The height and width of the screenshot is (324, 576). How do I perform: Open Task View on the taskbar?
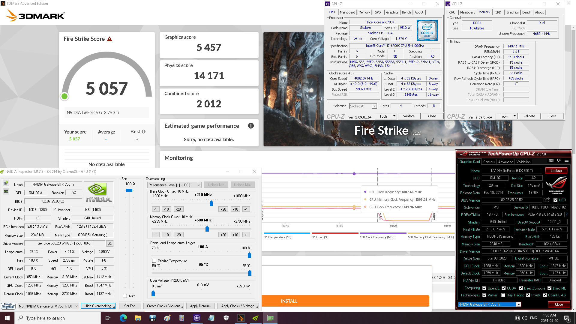point(108,318)
